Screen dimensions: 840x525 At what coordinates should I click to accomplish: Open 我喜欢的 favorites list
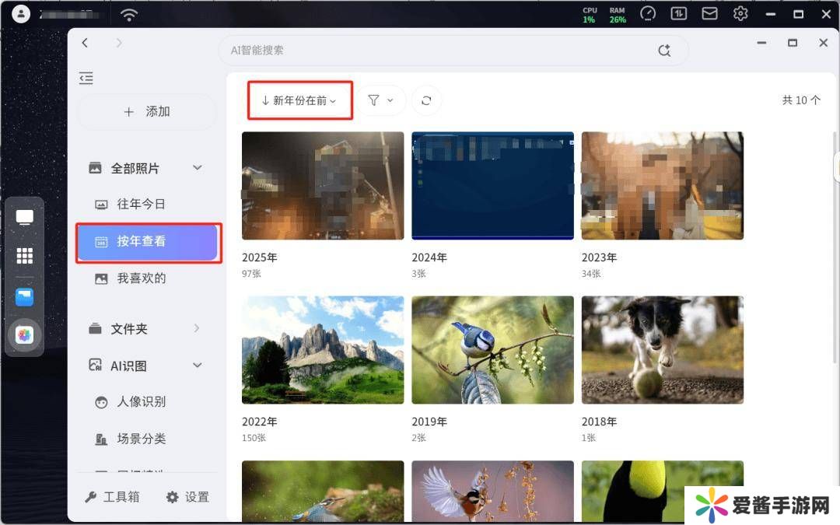tap(141, 278)
